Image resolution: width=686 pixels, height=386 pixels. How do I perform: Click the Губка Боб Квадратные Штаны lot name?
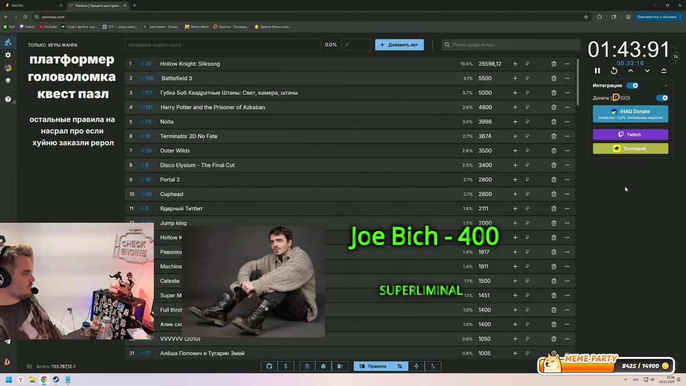(x=229, y=93)
